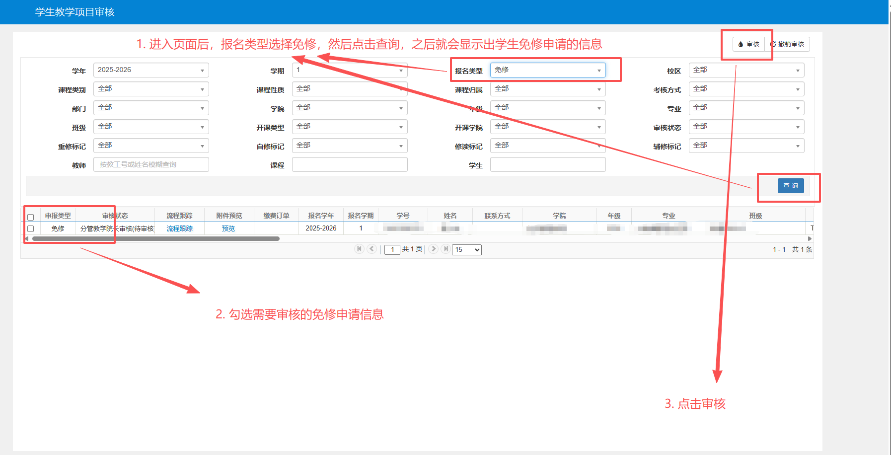
Task: Click the 申报类型 column header
Action: (58, 216)
